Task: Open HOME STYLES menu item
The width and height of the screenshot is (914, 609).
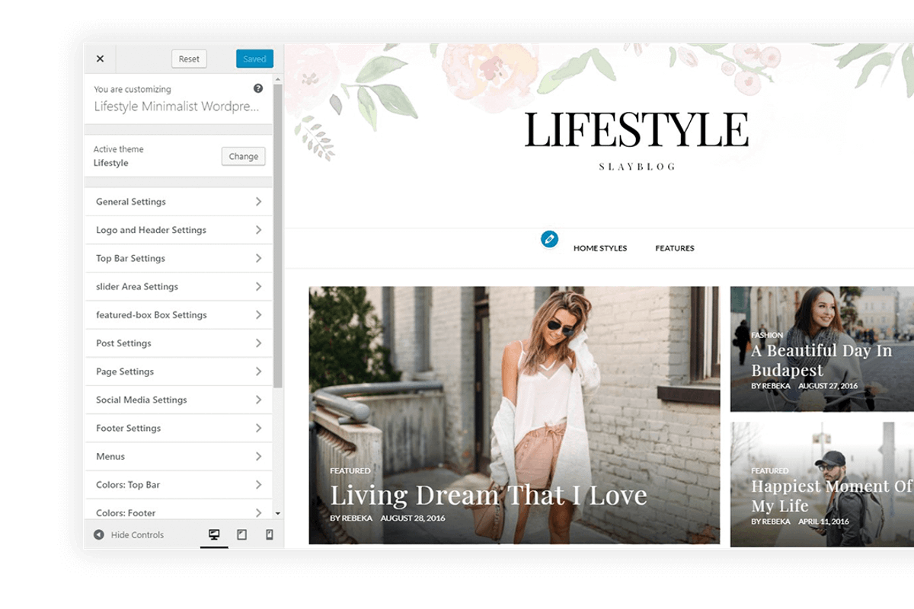Action: 600,248
